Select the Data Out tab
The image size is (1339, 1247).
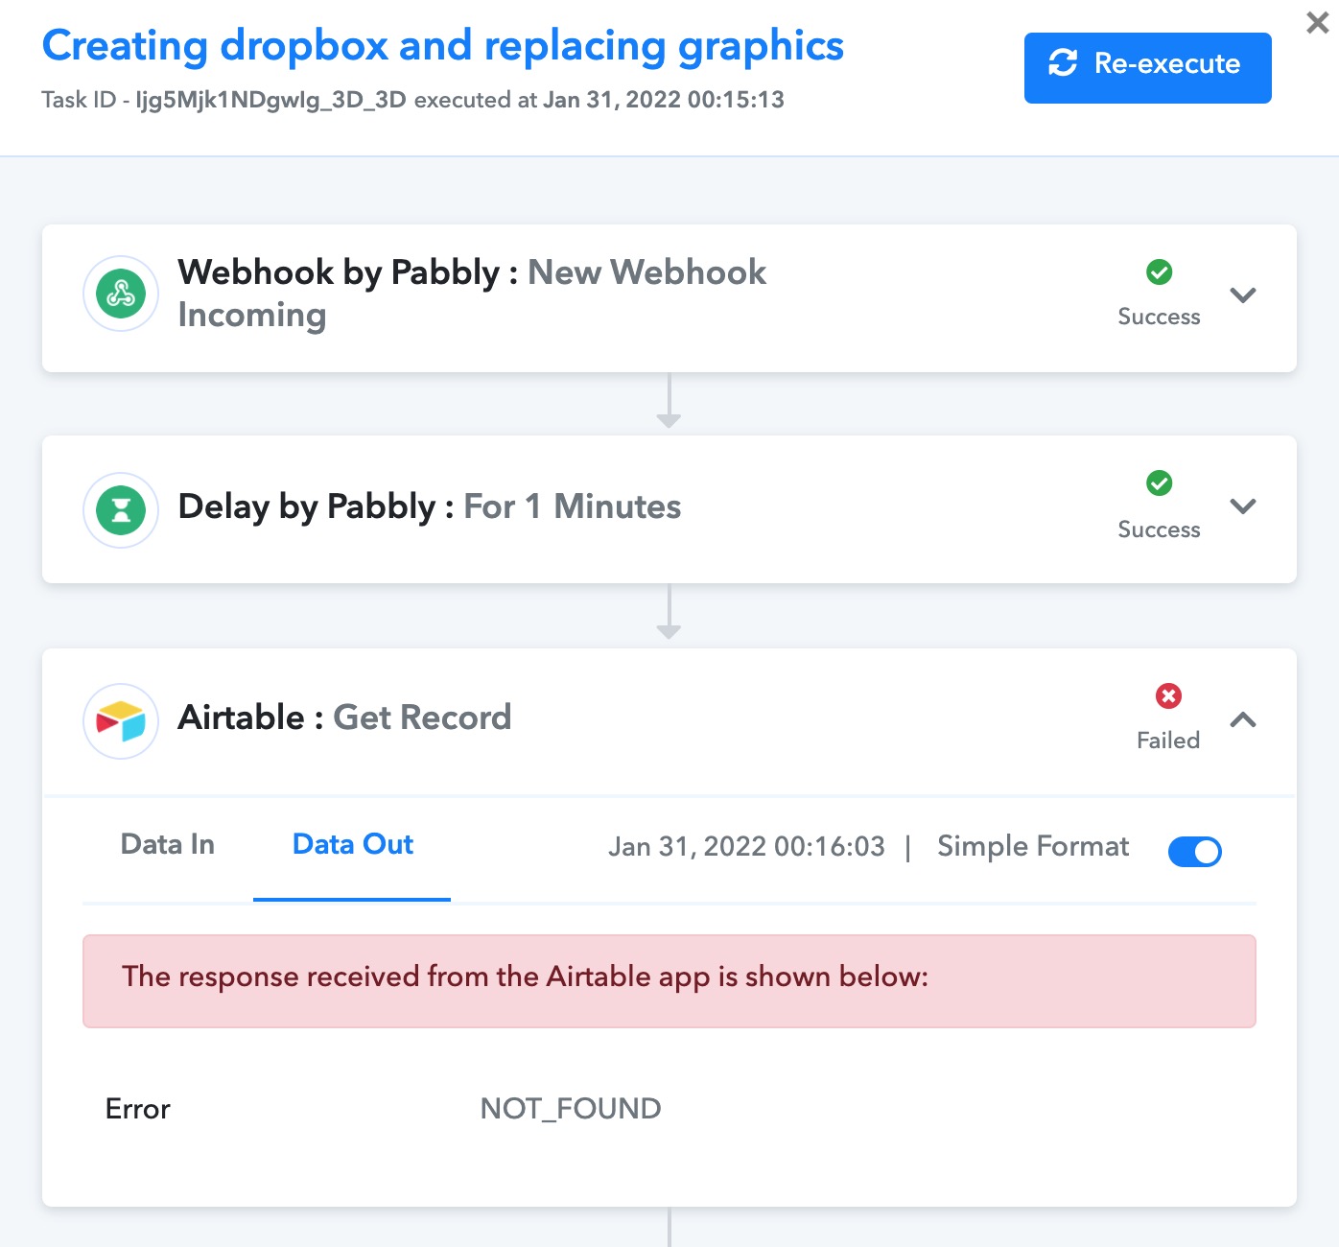pos(352,844)
